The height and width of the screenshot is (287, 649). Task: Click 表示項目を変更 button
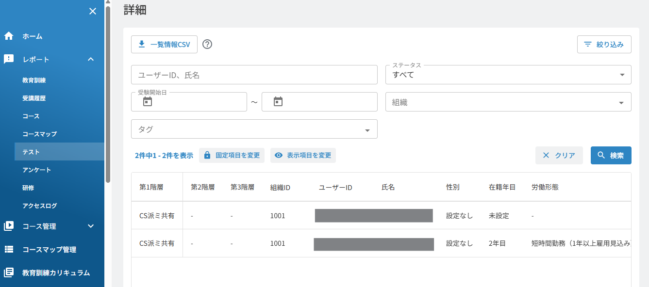point(303,155)
